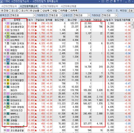Click the pin window icon in the title bar
This screenshot has width=134, height=133.
(115, 1)
